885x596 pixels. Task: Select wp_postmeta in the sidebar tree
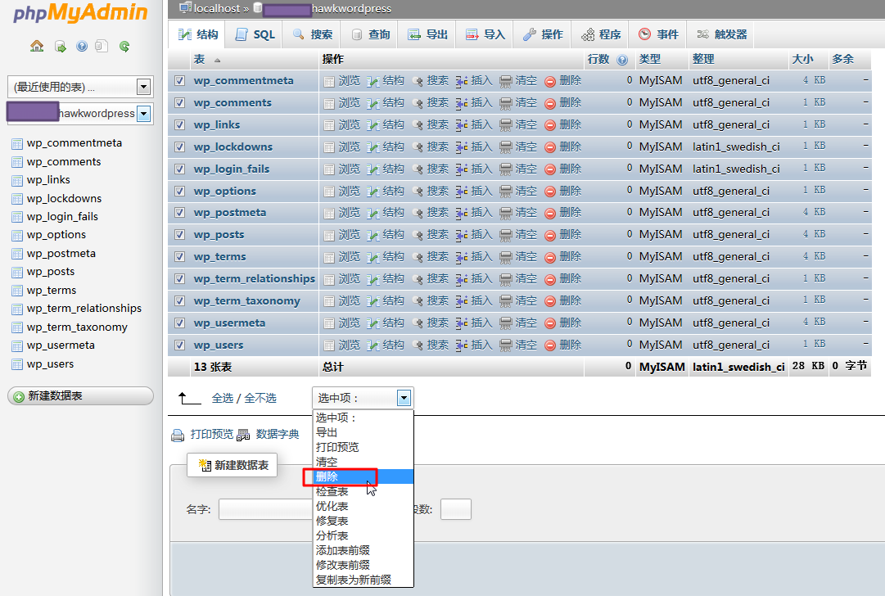[x=61, y=254]
